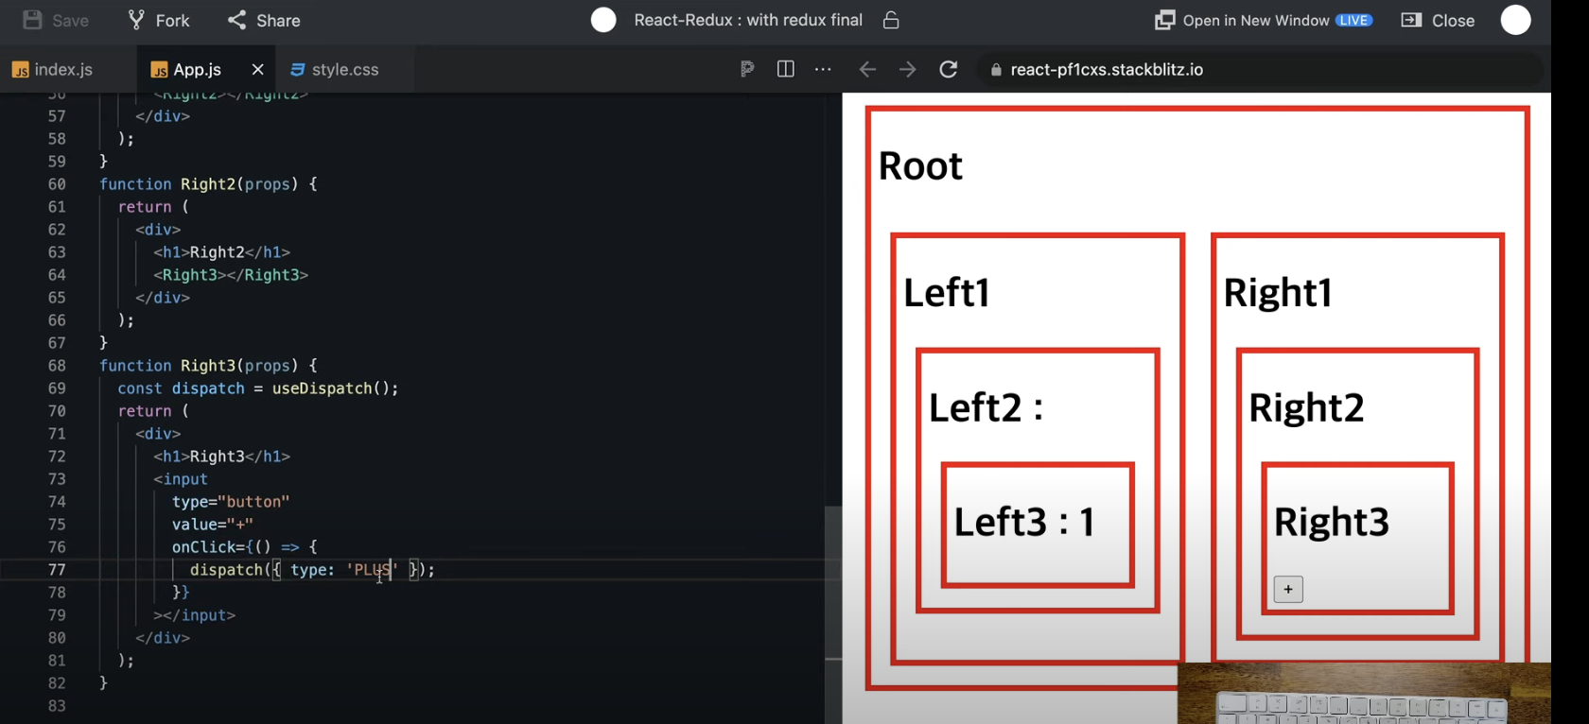The width and height of the screenshot is (1589, 724).
Task: Switch to index.js tab
Action: click(53, 70)
